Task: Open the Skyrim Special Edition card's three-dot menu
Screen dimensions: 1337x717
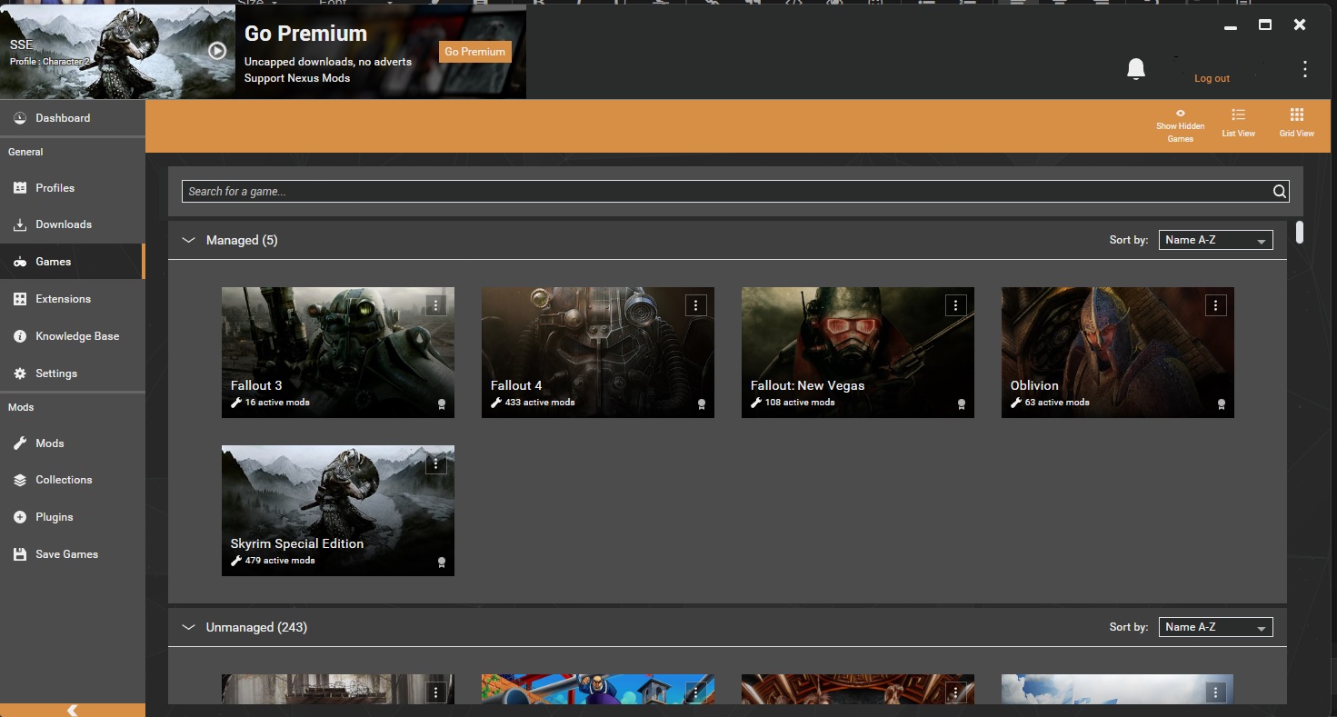Action: coord(436,463)
